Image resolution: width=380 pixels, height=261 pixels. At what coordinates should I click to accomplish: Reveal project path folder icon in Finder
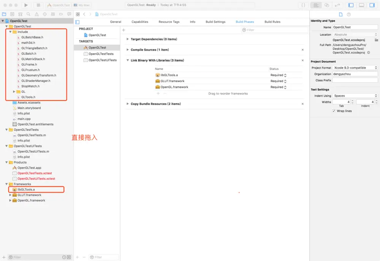376,40
